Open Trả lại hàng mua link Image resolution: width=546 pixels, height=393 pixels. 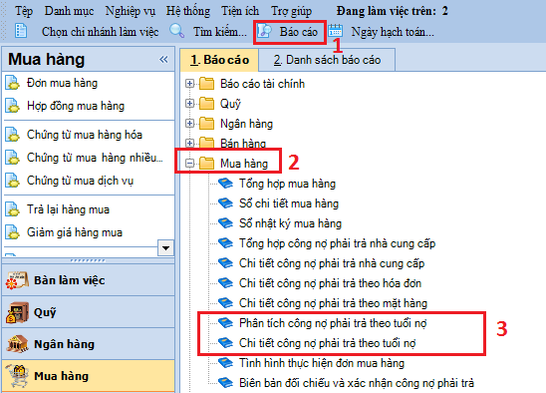coord(68,209)
